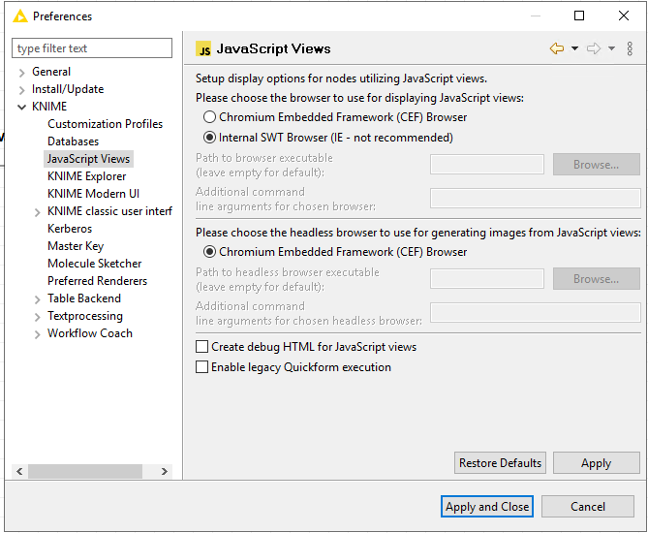Open the back history dropdown arrow
The image size is (648, 533).
tap(574, 48)
